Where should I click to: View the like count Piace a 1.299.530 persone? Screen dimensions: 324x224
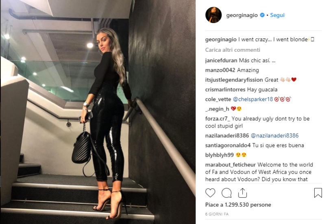238,205
